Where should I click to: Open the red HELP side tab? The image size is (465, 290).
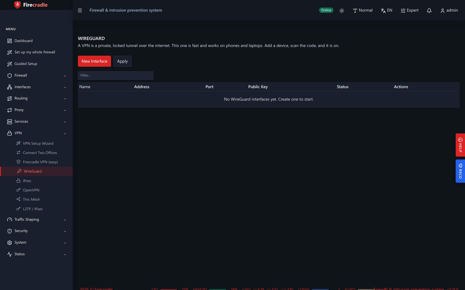(460, 145)
